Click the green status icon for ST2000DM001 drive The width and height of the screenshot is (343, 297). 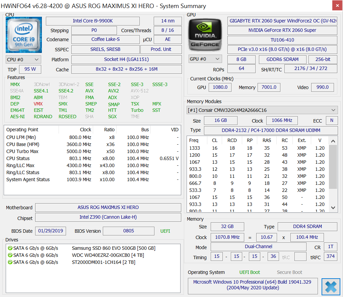coord(10,262)
